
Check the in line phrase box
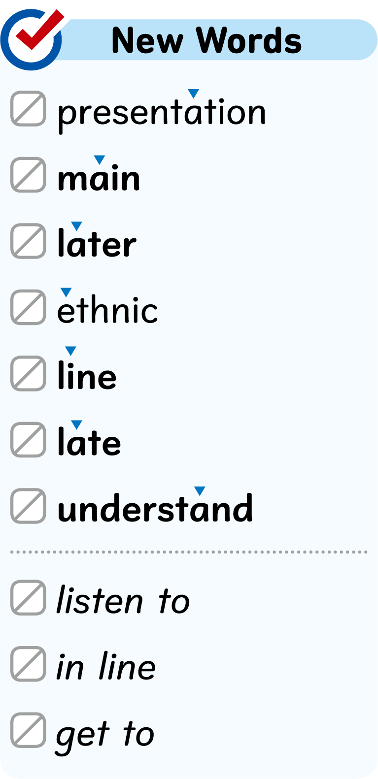tap(29, 664)
